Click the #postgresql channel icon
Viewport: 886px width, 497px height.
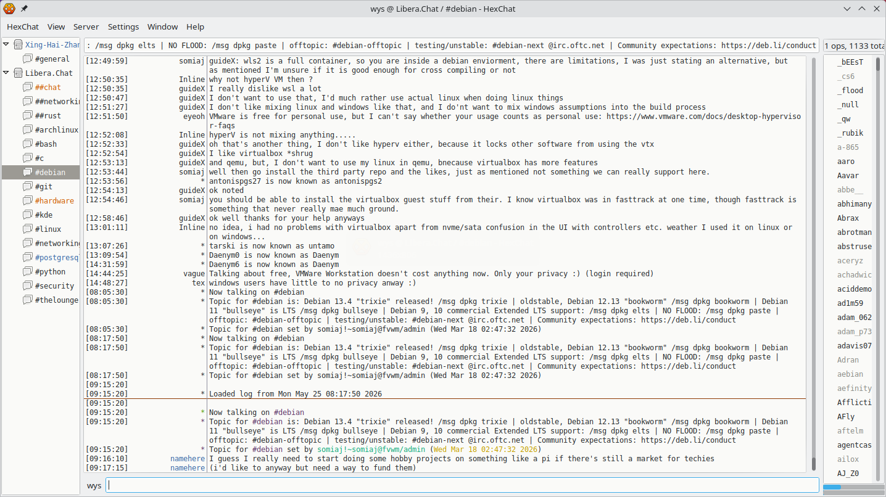click(27, 257)
